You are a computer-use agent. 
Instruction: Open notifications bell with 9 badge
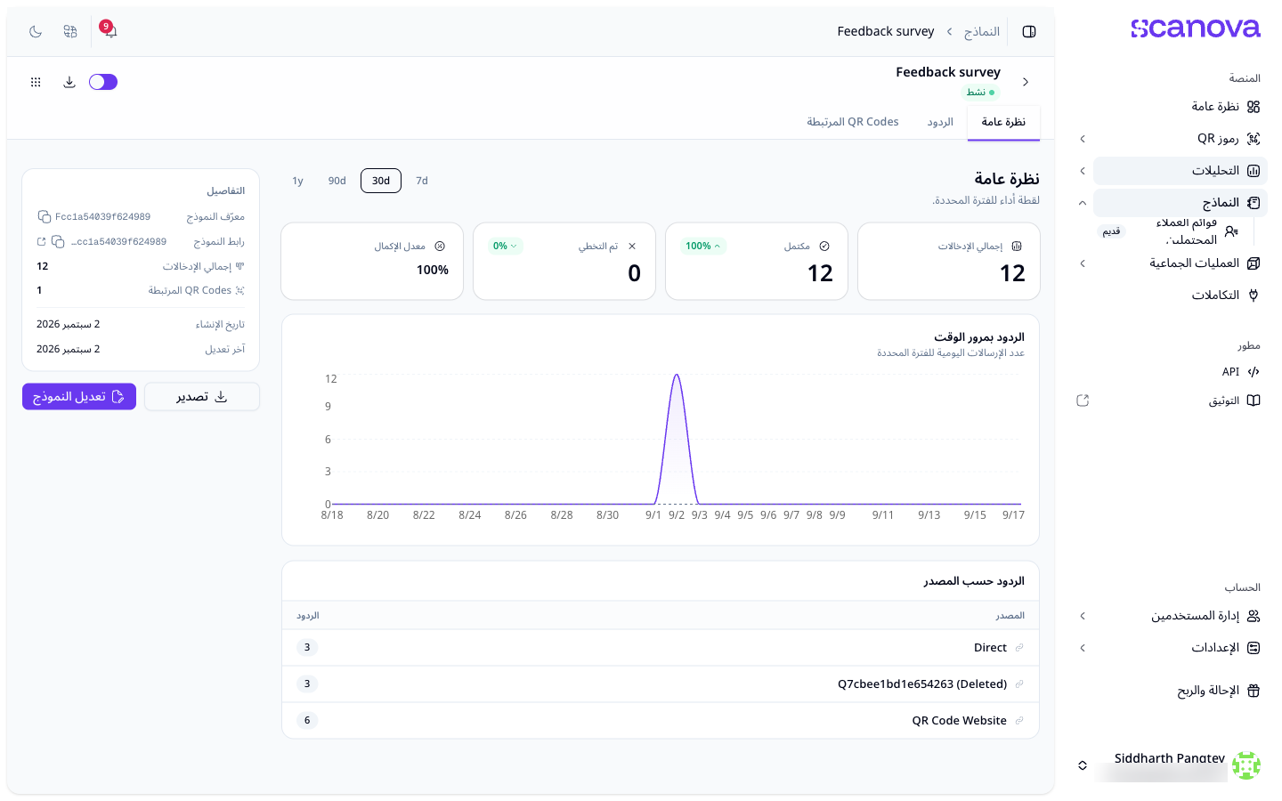[110, 30]
